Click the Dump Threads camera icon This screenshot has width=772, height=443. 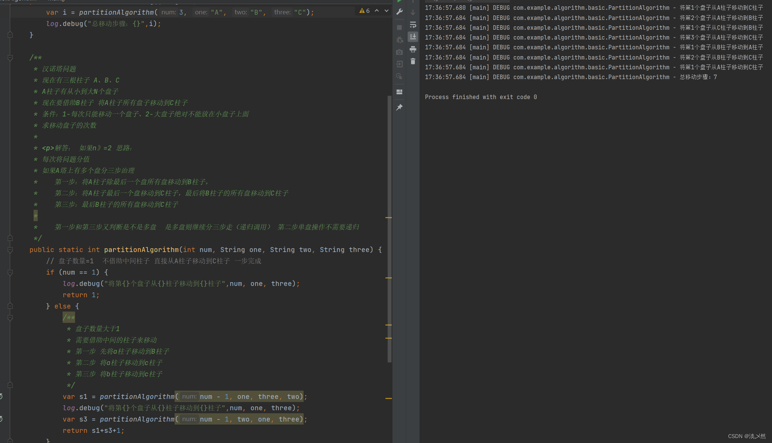tap(399, 52)
